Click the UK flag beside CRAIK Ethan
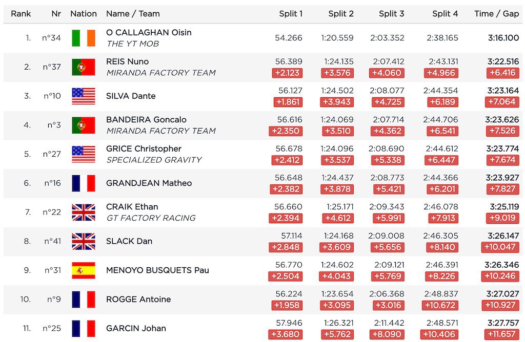The image size is (525, 342). (x=84, y=212)
